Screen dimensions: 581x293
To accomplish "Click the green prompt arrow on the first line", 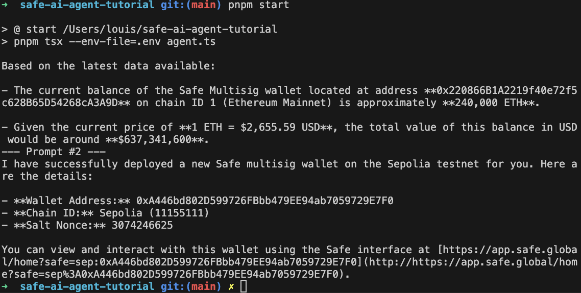I will click(5, 5).
